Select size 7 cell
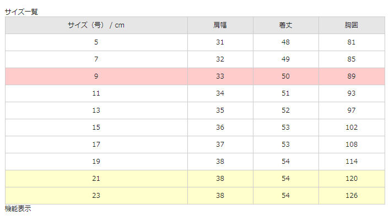The height and width of the screenshot is (216, 389). tap(96, 59)
